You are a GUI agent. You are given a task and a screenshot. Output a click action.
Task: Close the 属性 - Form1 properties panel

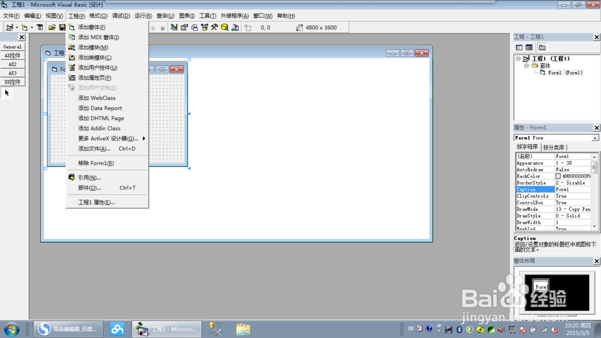point(596,128)
